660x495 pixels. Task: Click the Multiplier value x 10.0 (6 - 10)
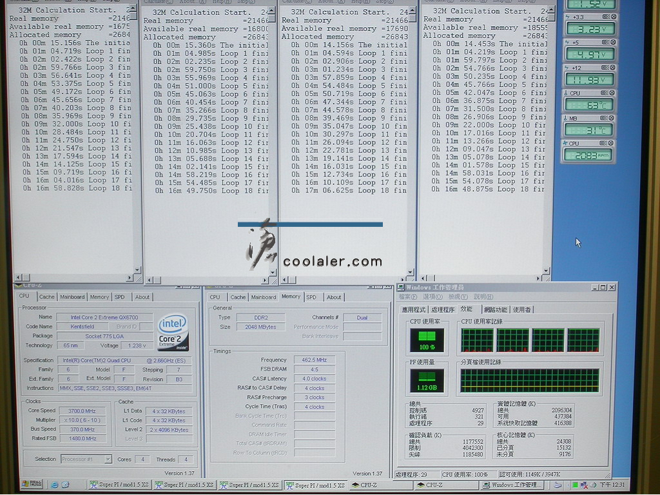coord(83,420)
